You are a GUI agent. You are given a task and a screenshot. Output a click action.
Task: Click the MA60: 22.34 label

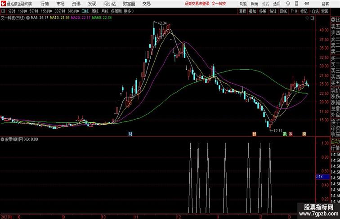click(x=102, y=18)
